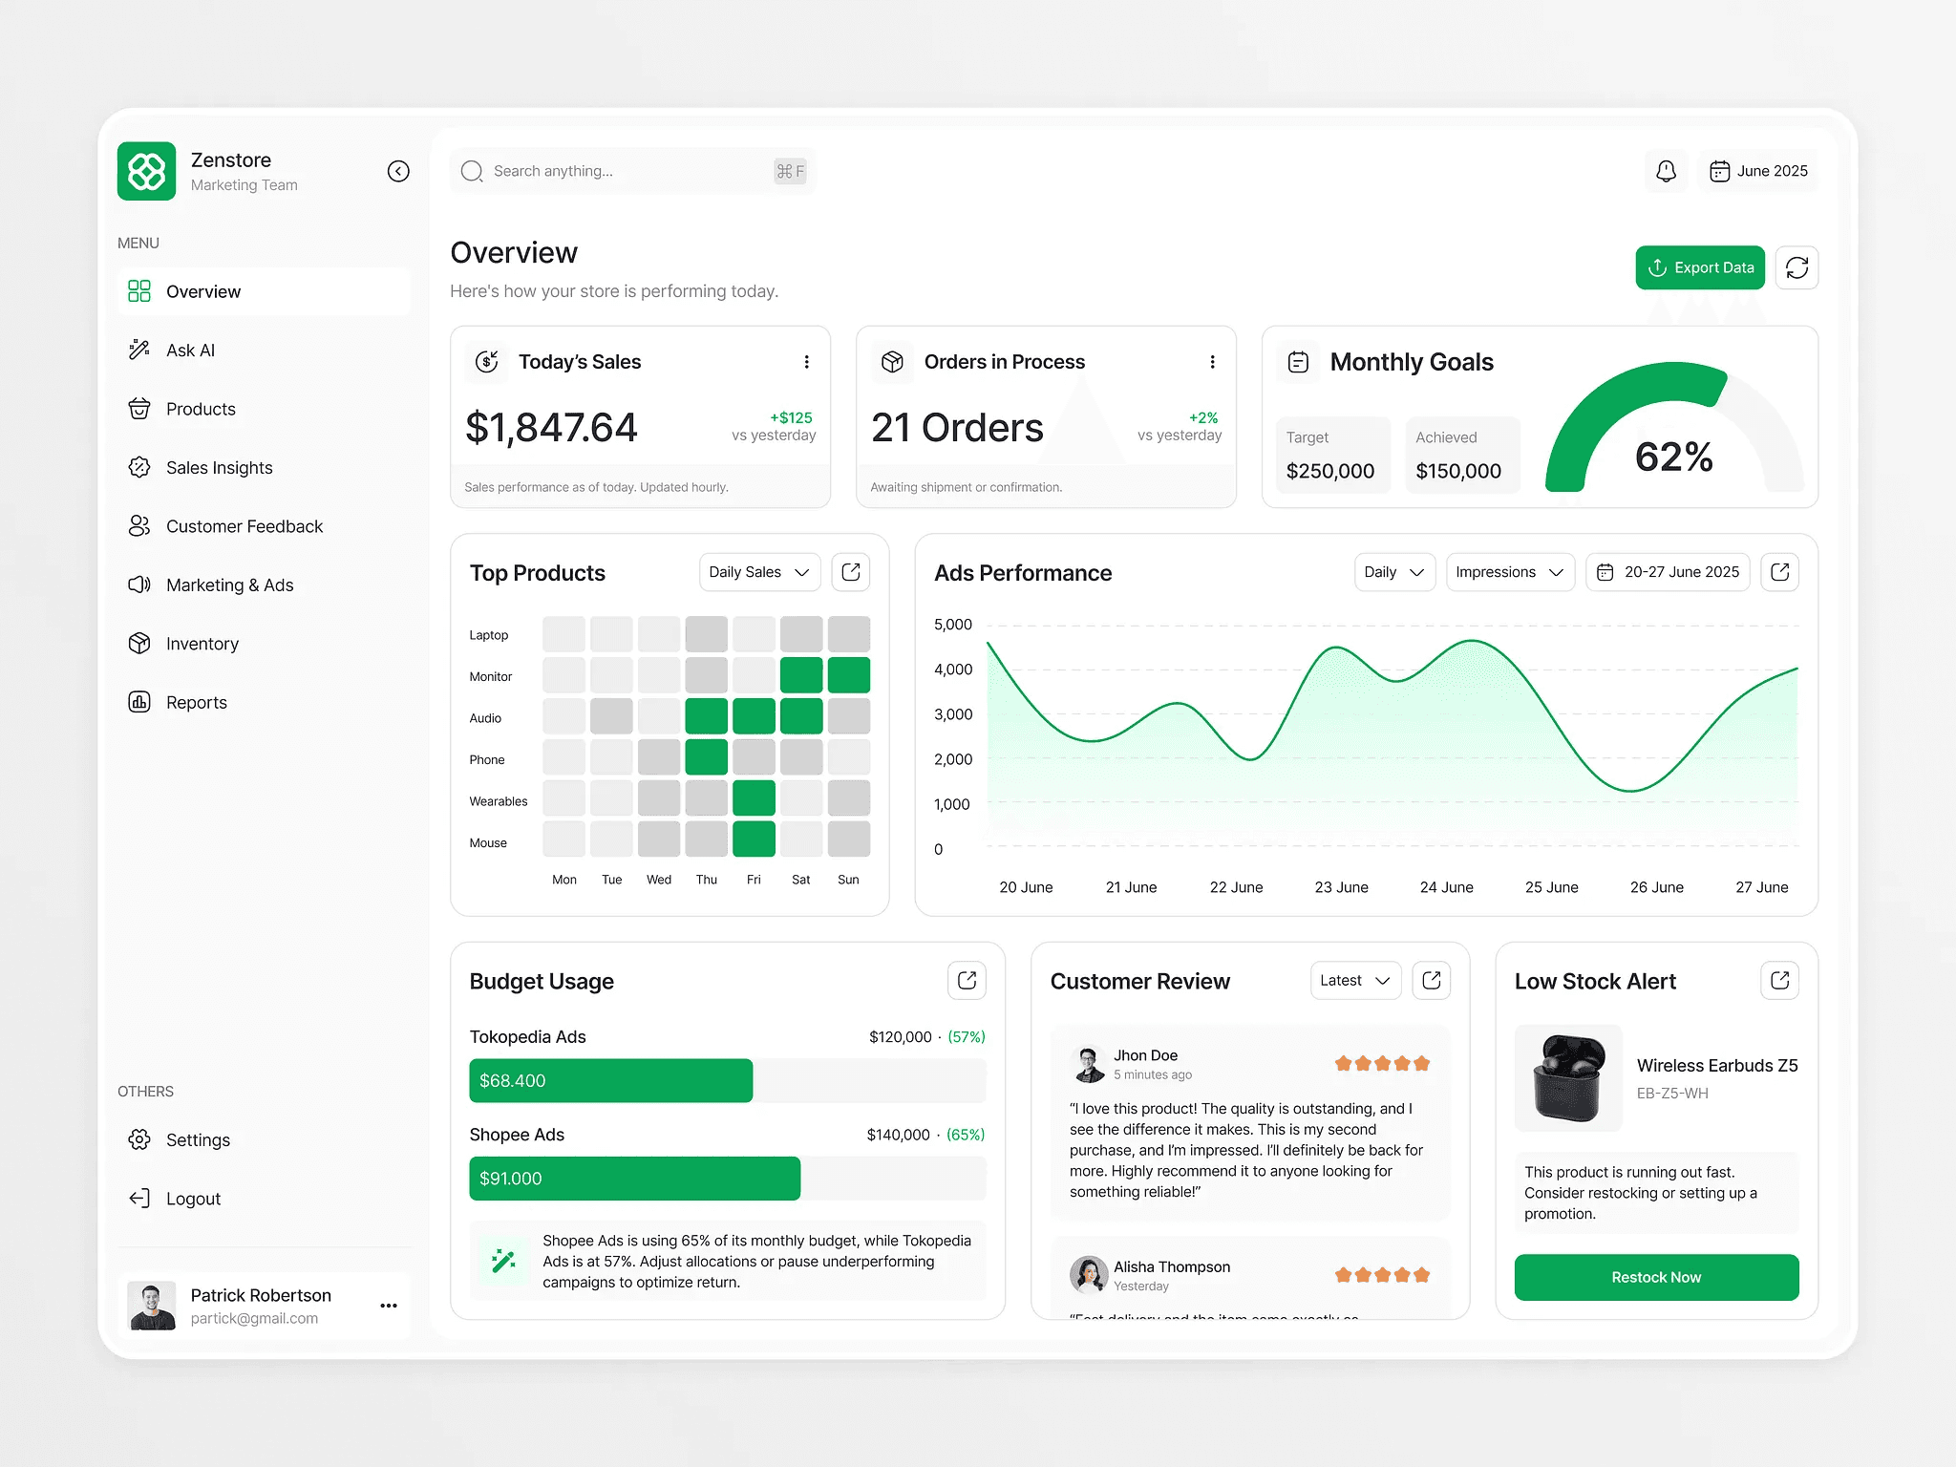Open the Daily interval dropdown in Ads Performance

pos(1393,572)
